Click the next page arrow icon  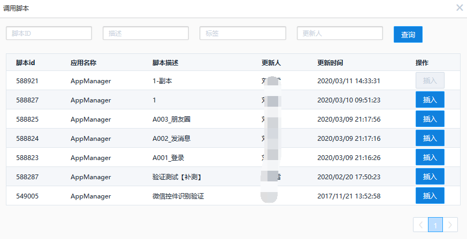[x=451, y=225]
